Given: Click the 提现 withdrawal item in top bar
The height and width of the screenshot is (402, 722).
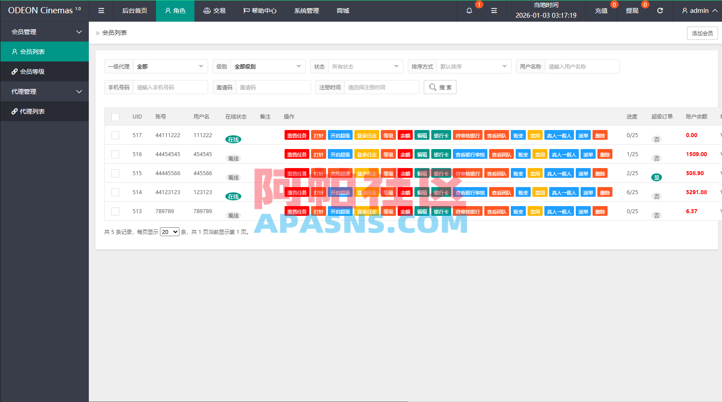Looking at the screenshot, I should coord(632,11).
